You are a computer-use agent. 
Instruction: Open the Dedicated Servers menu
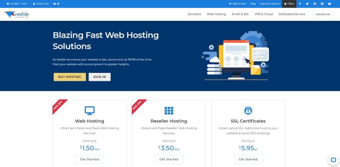click(292, 14)
